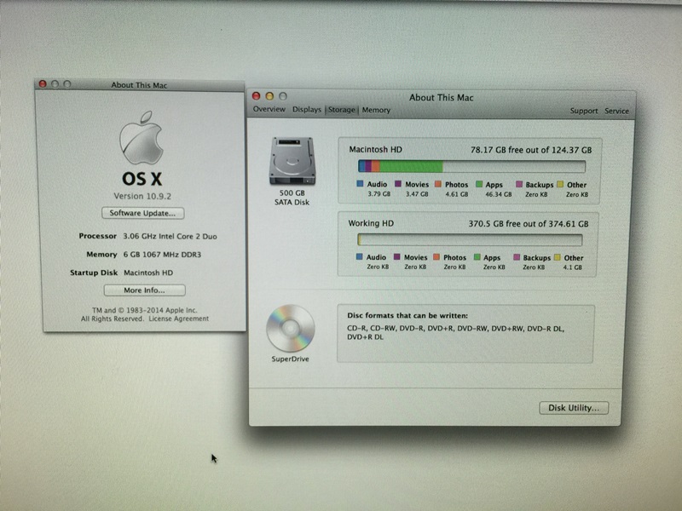Open the Displays tab
This screenshot has height=511, width=682.
307,110
